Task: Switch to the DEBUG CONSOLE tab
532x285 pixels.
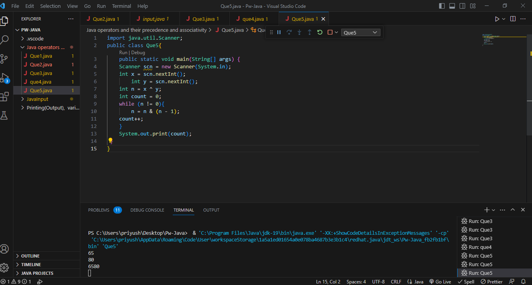Action: (147, 210)
